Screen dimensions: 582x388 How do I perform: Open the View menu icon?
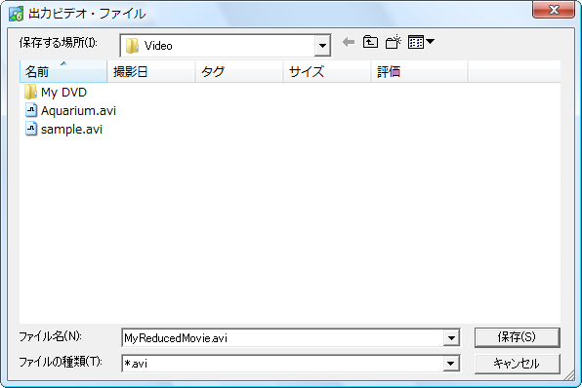[x=421, y=42]
